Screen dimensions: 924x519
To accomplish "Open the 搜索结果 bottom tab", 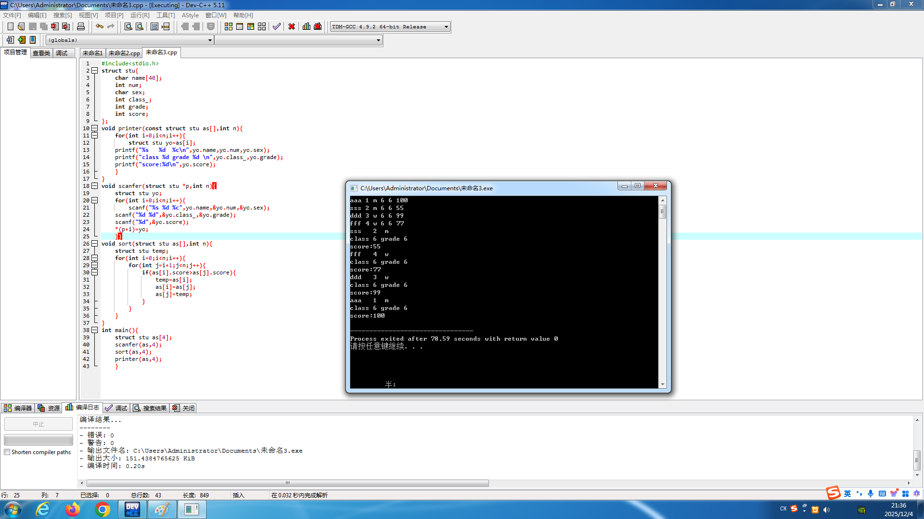I will click(x=150, y=408).
